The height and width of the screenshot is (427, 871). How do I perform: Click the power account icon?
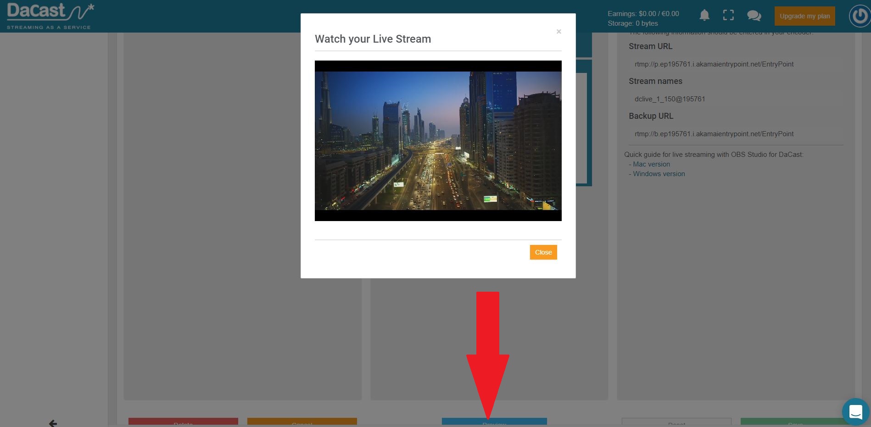[859, 16]
